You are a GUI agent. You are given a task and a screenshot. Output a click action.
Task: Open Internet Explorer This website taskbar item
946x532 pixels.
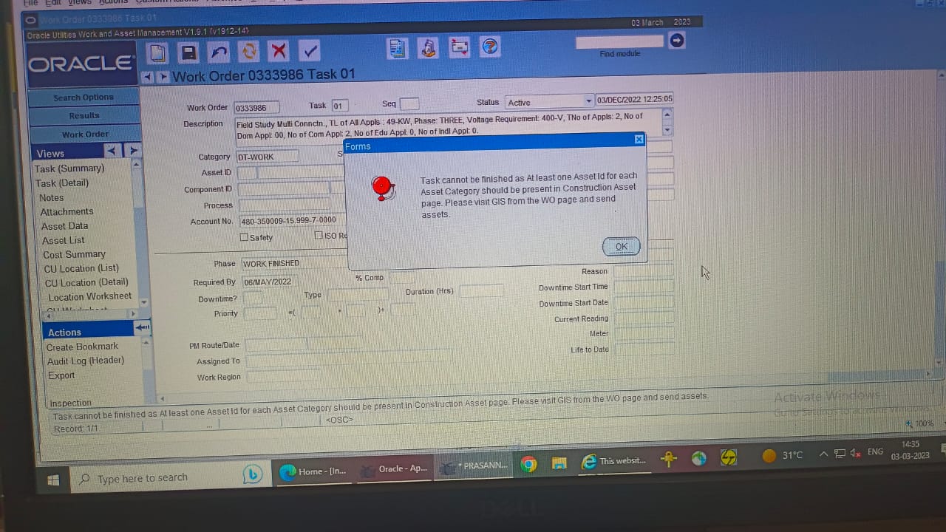615,461
